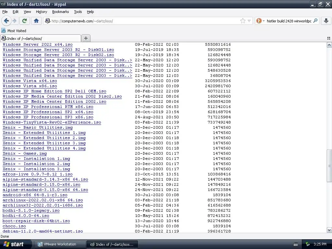The width and height of the screenshot is (332, 249).
Task: Switch to VMware Workstation taskbar button
Action: point(60,244)
